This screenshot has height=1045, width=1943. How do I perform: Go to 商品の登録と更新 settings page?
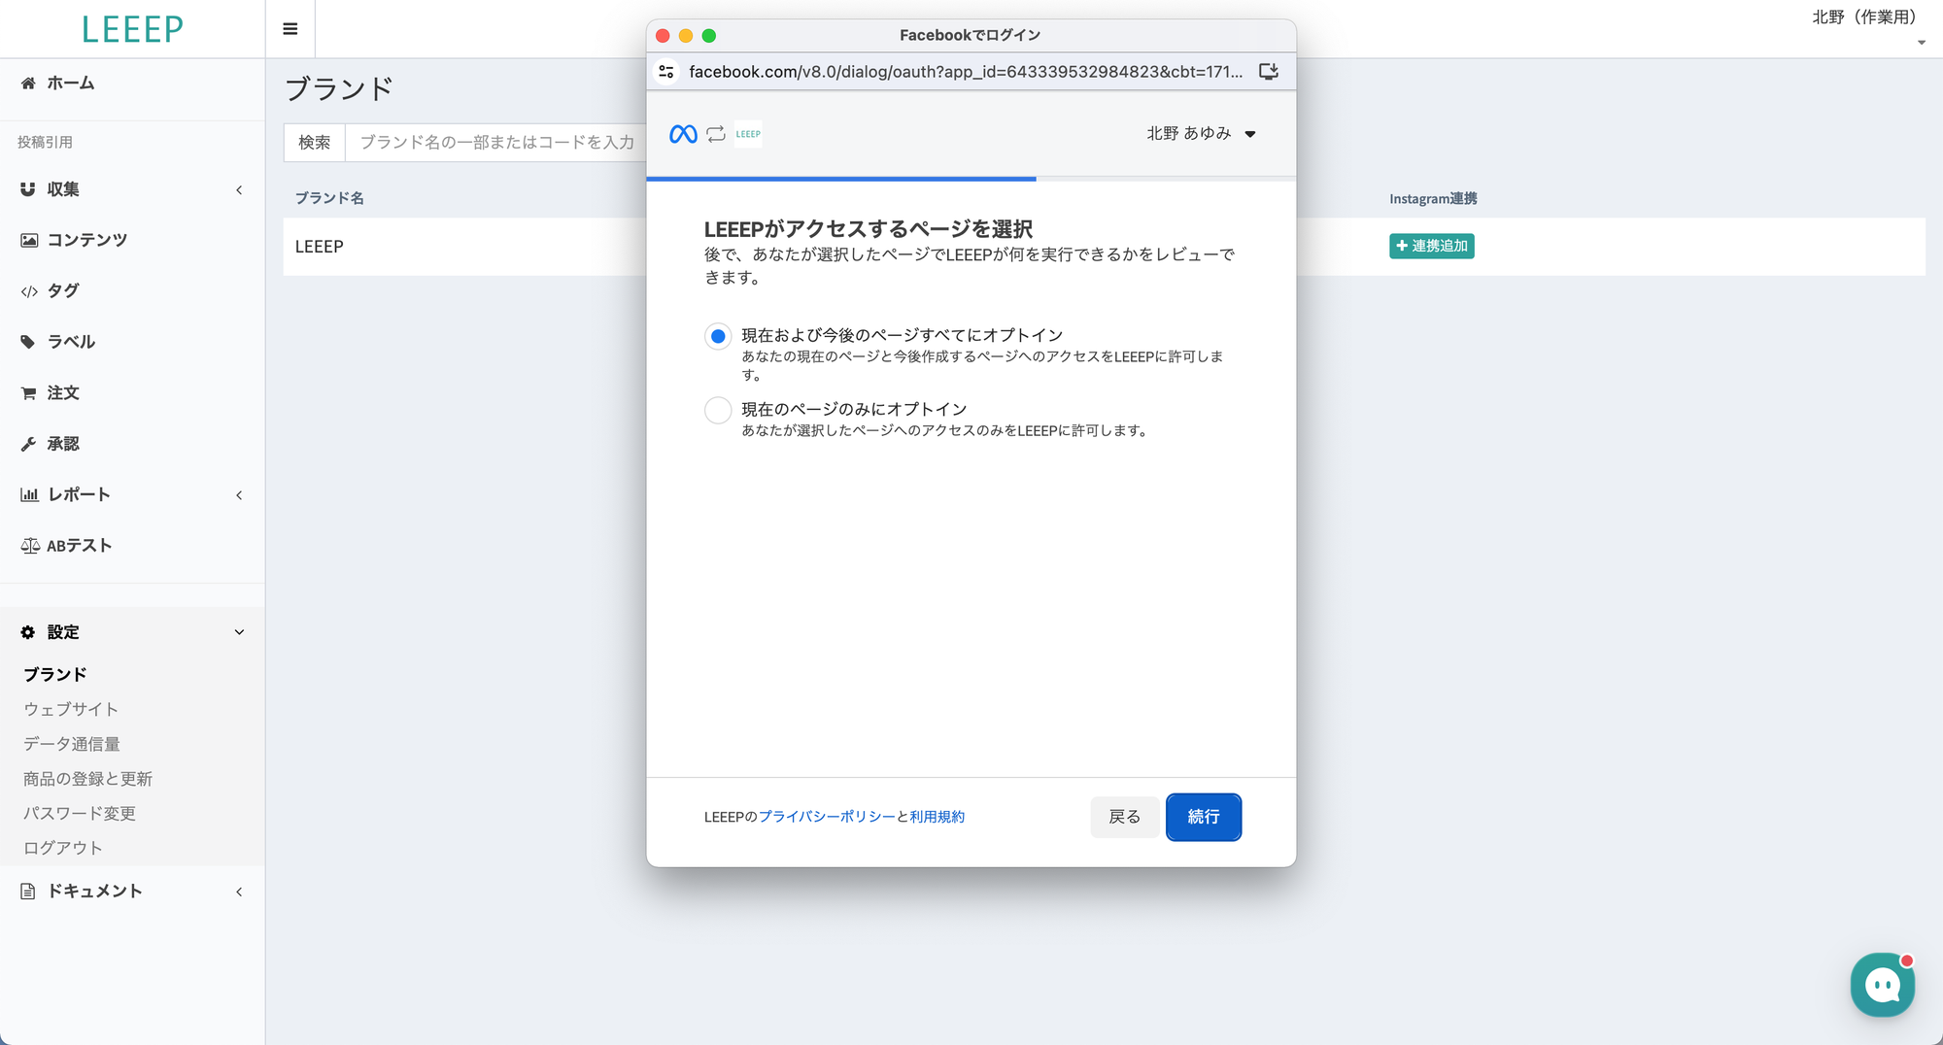coord(88,779)
